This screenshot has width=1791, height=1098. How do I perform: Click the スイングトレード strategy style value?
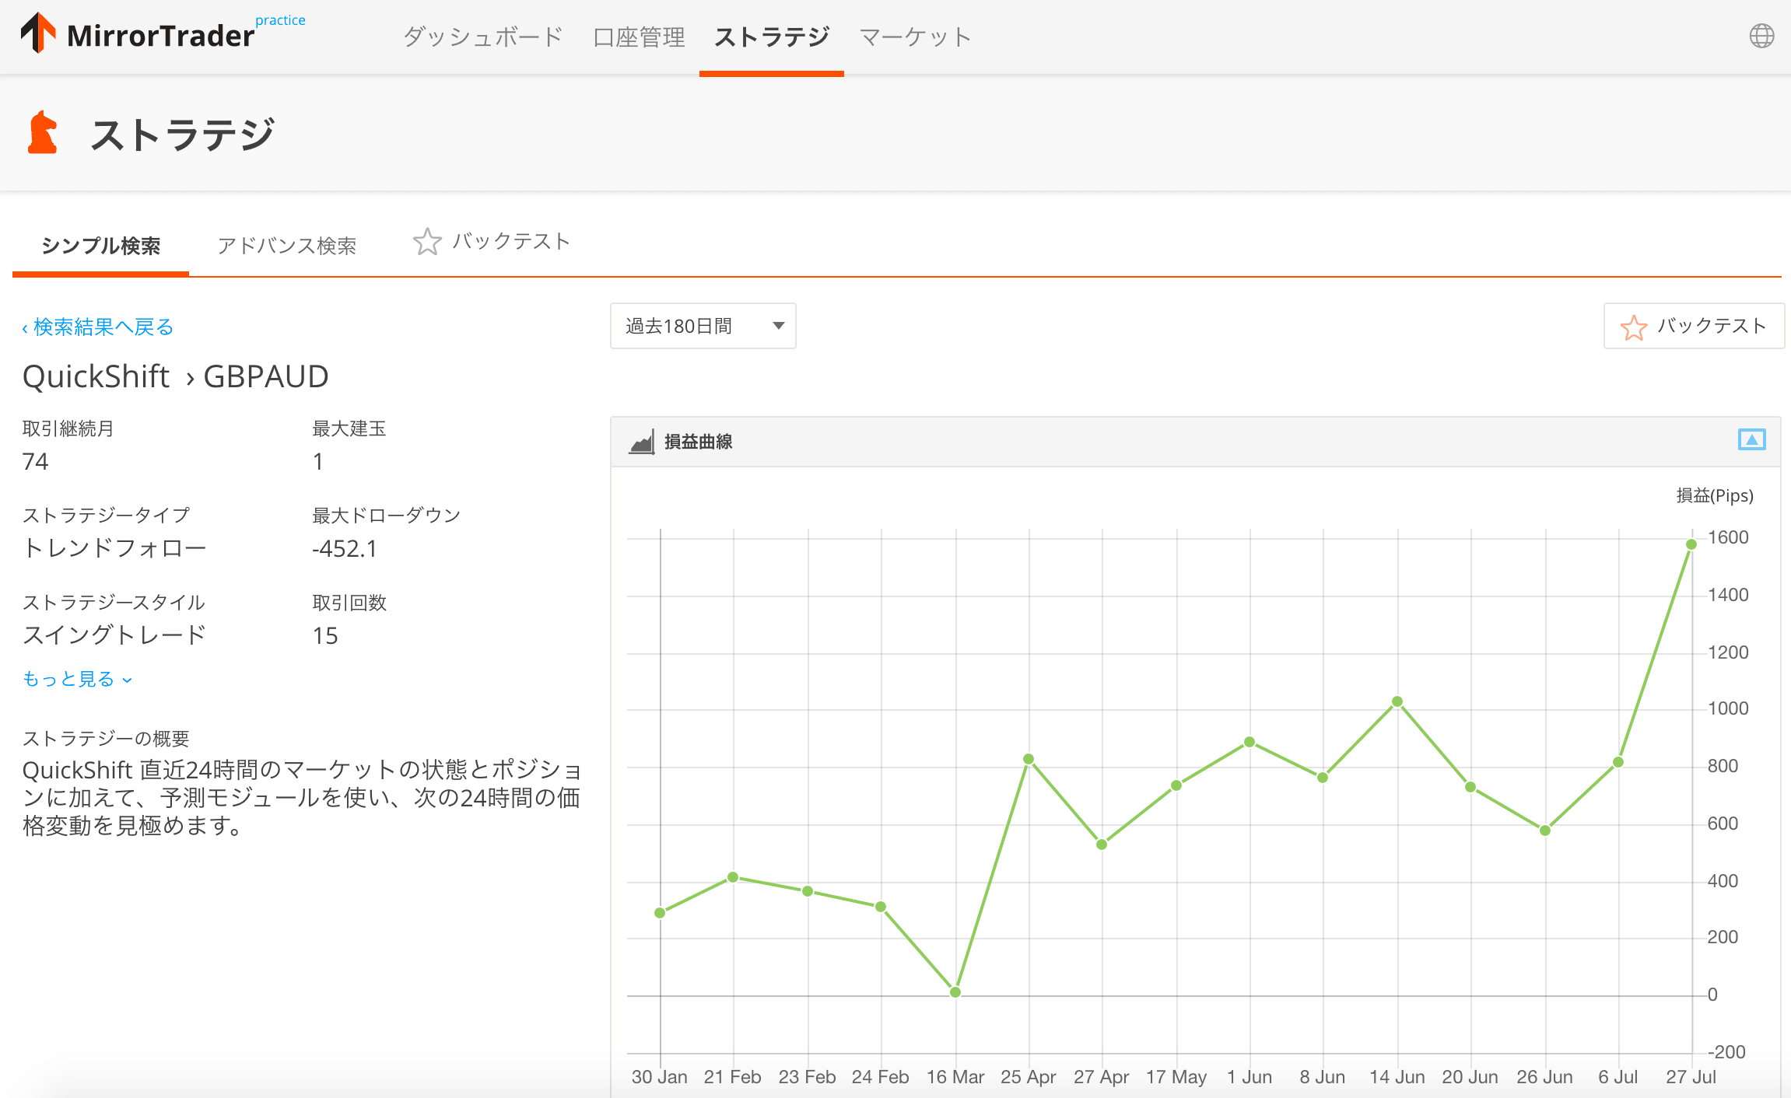[114, 635]
